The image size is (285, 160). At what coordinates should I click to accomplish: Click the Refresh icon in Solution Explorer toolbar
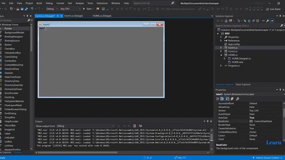(x=249, y=21)
